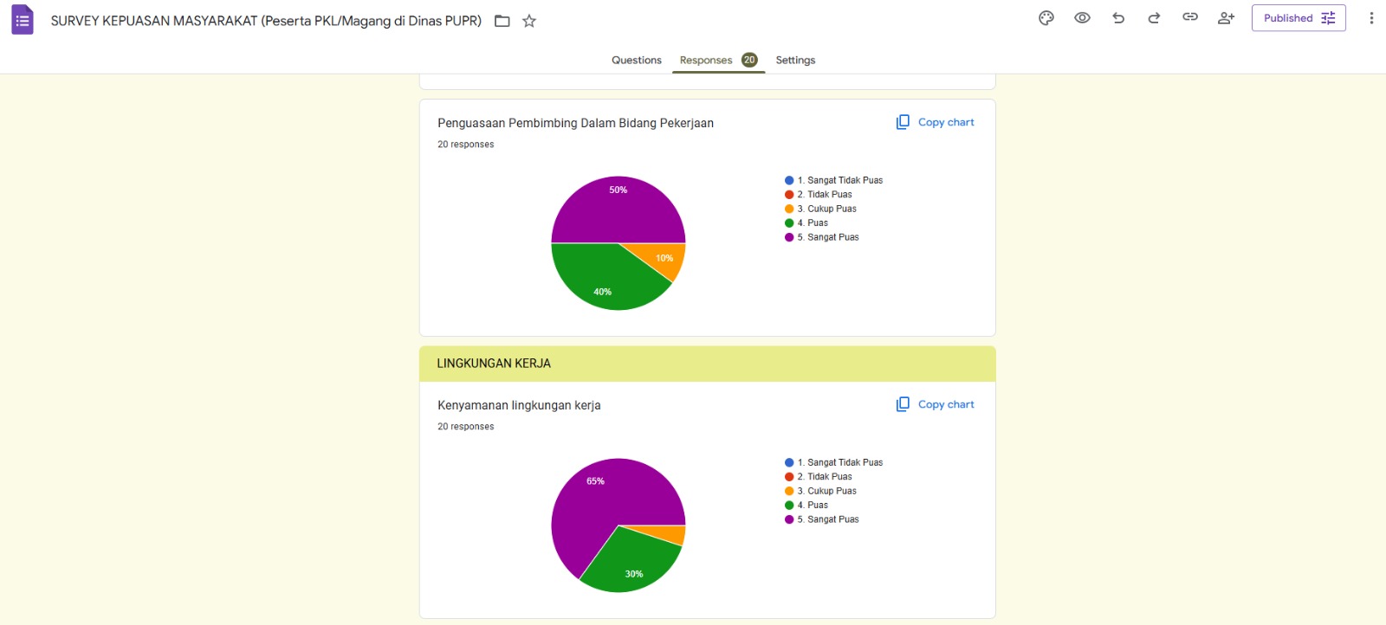Image resolution: width=1386 pixels, height=625 pixels.
Task: Open the Published options button
Action: click(x=1298, y=18)
